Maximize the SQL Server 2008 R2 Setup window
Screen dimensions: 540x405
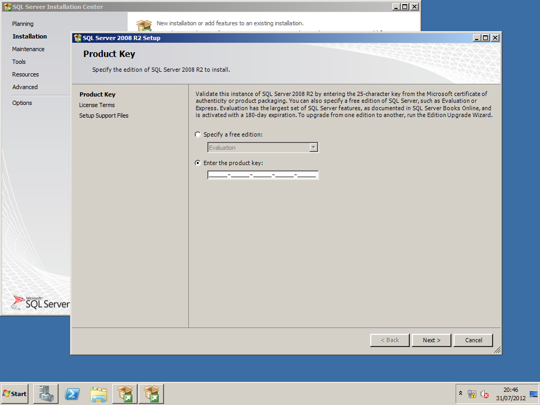point(486,38)
